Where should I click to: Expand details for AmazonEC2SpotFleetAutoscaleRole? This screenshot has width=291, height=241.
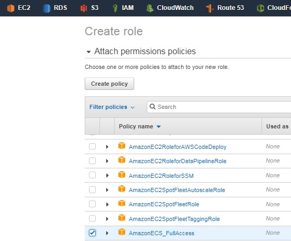pos(107,190)
